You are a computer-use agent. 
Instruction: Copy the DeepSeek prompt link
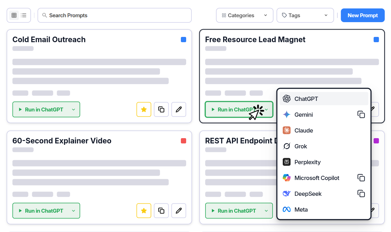(361, 194)
